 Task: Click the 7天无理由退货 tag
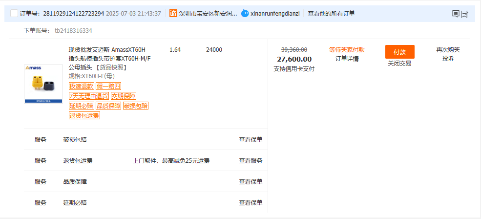pos(89,96)
